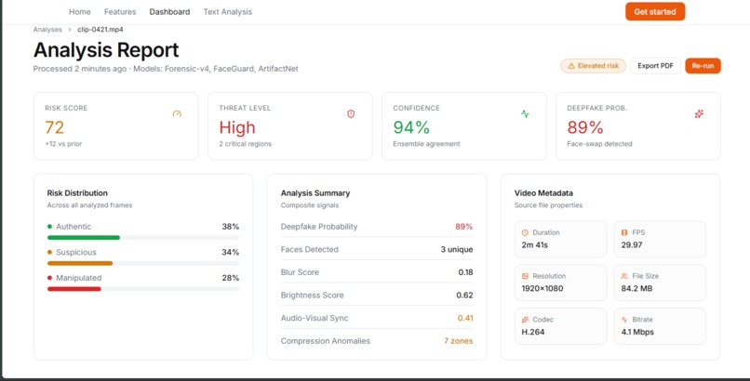This screenshot has width=750, height=381.
Task: Click the Threat Level shield icon
Action: click(351, 113)
